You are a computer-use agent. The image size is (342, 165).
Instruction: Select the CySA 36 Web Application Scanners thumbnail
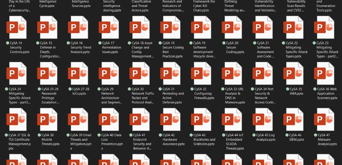pyautogui.click(x=324, y=73)
